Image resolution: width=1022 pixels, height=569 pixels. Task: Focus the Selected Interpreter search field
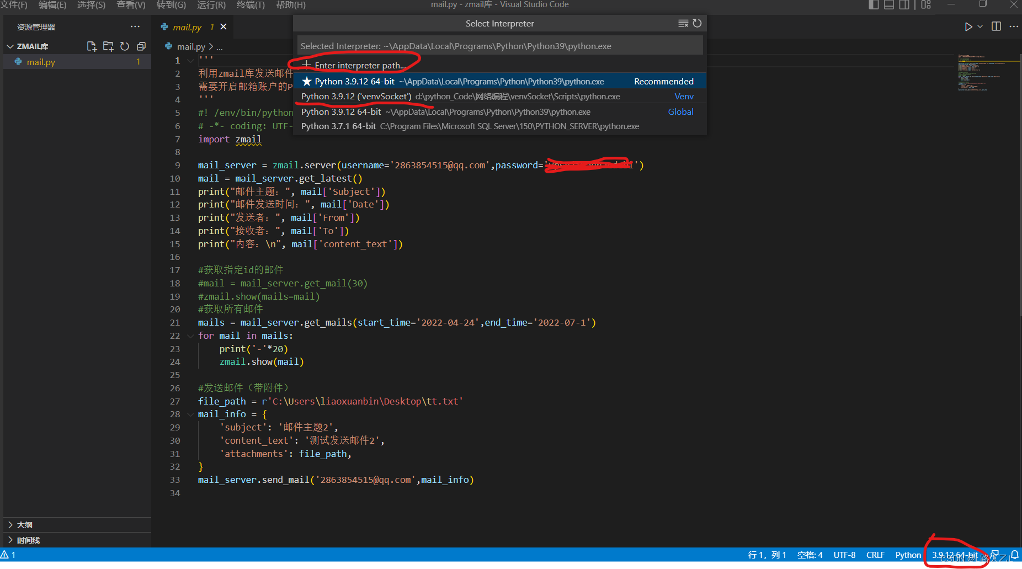[499, 46]
